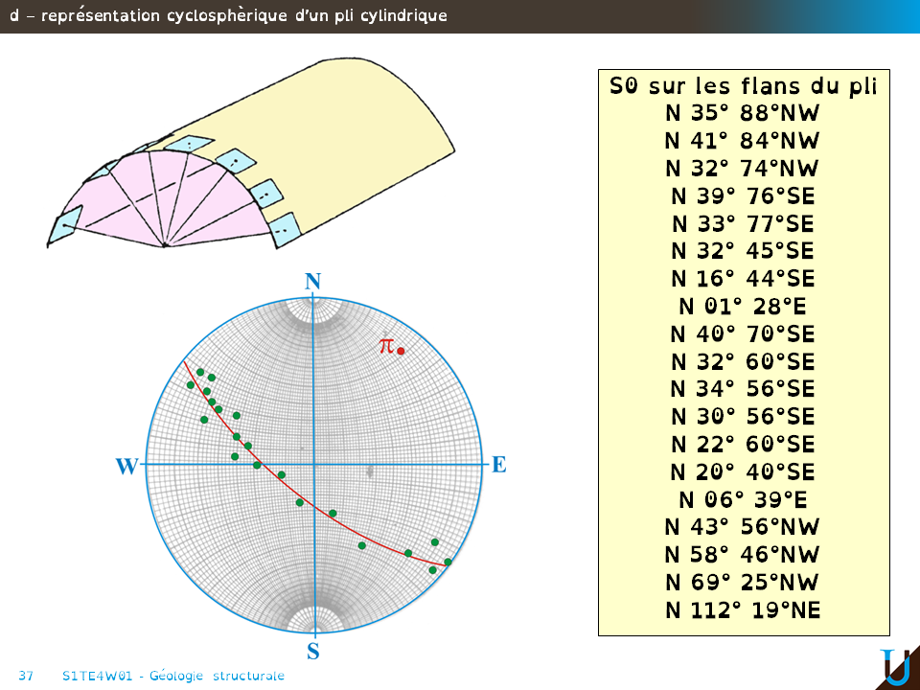The image size is (920, 690).
Task: Click the footer 'S1TE4W01 - Géologie structurale'
Action: pyautogui.click(x=172, y=676)
